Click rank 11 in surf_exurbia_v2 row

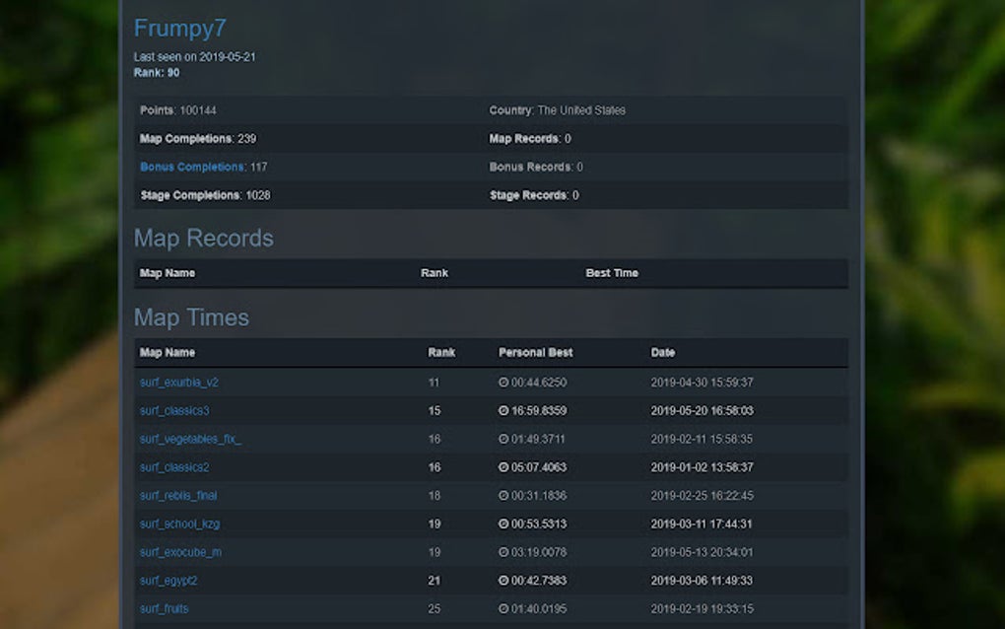[x=434, y=383]
